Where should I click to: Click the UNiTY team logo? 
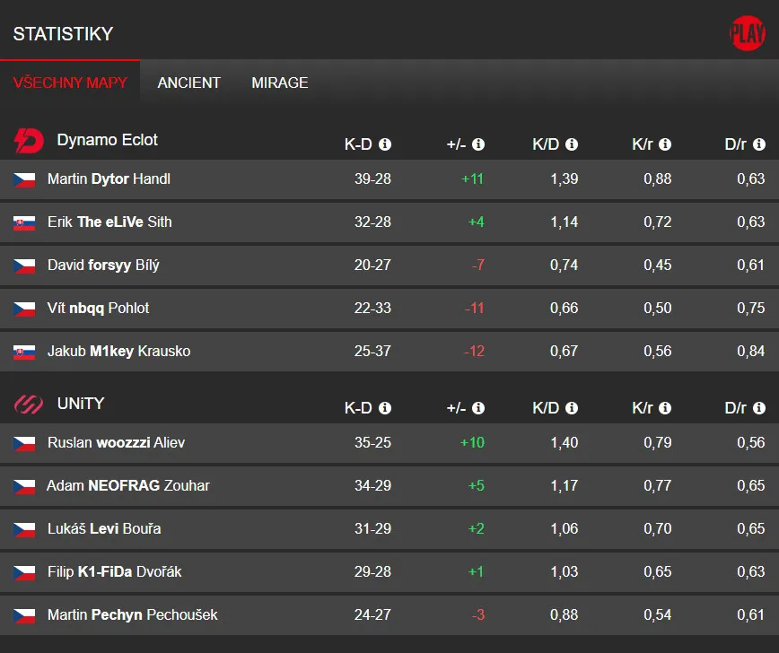click(29, 405)
